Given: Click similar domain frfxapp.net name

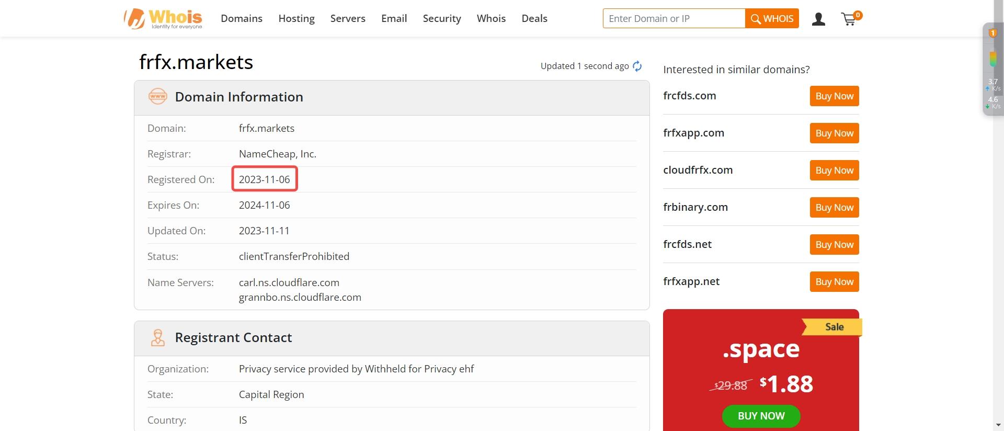Looking at the screenshot, I should (691, 281).
